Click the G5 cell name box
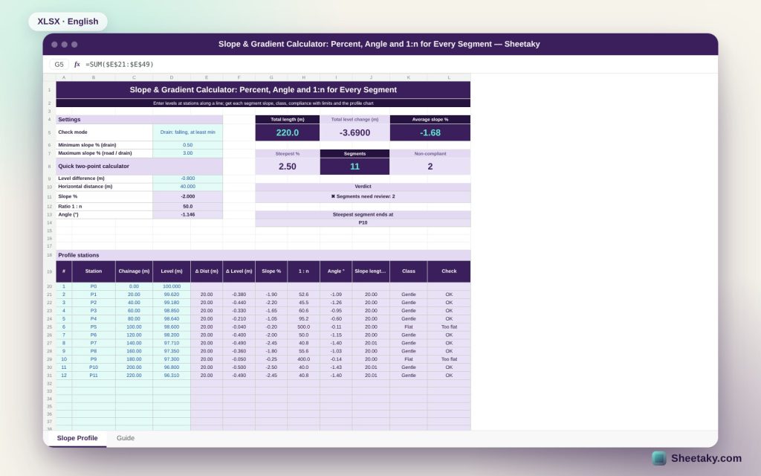The width and height of the screenshot is (761, 476). tap(59, 64)
